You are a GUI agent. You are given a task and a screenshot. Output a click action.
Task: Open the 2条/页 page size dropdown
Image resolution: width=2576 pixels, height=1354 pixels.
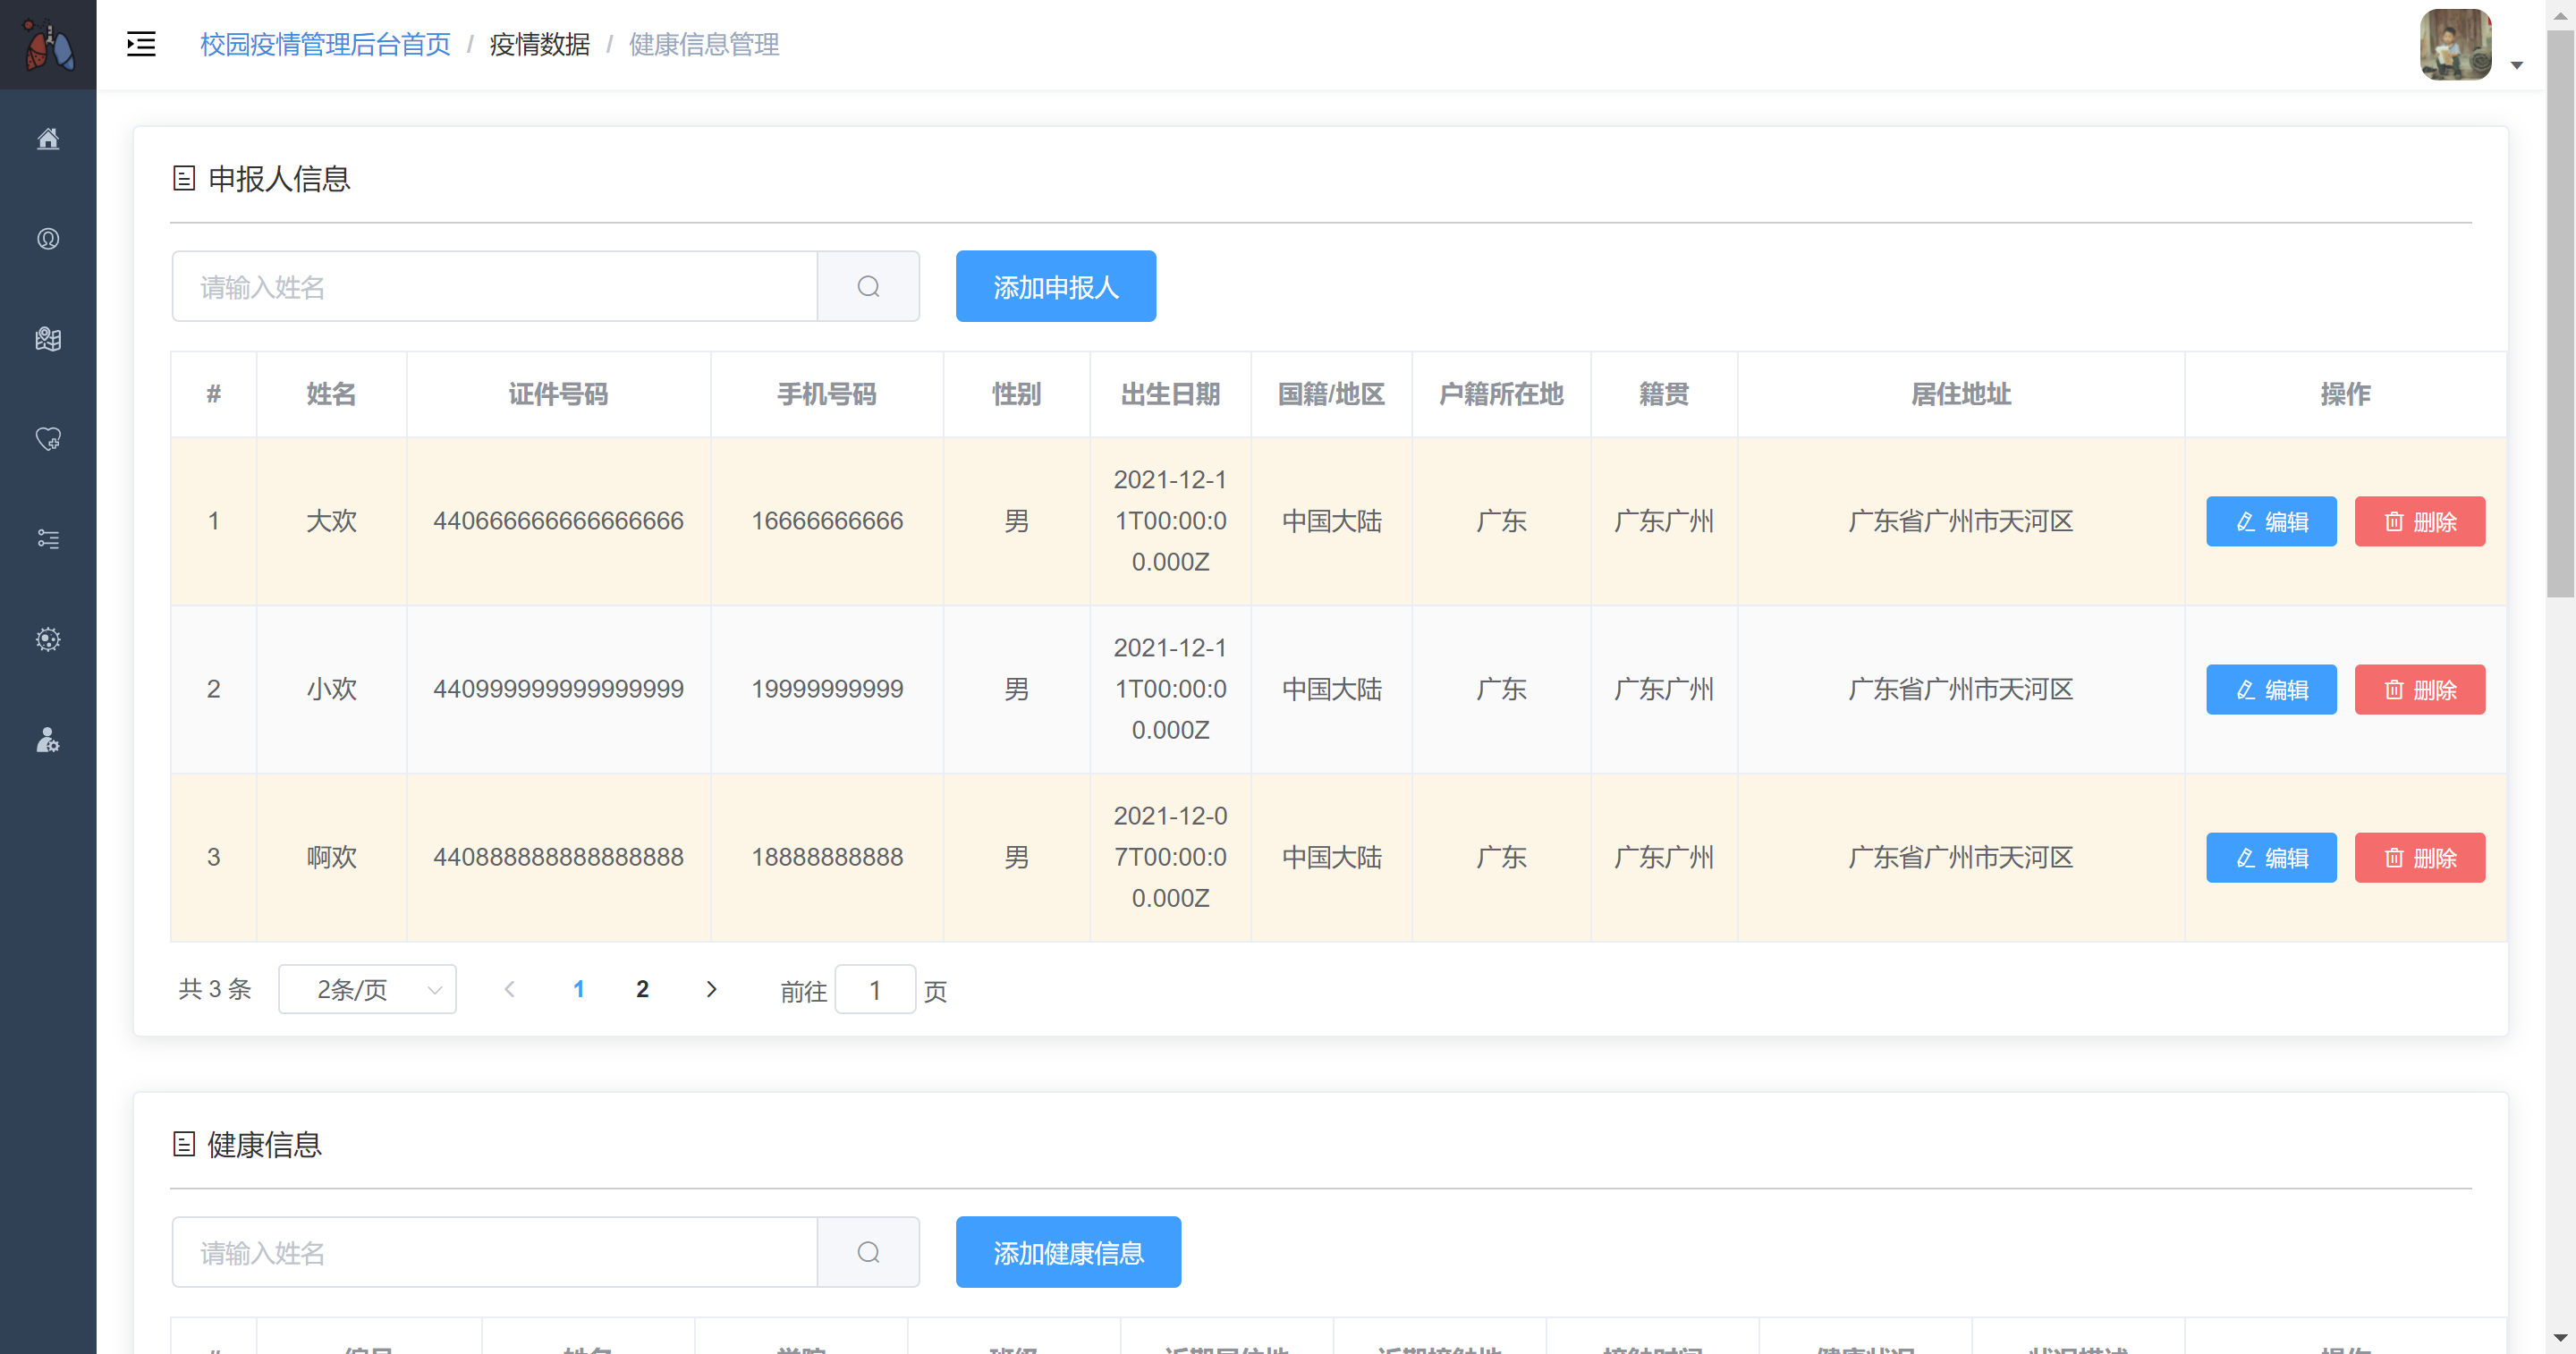click(x=367, y=989)
